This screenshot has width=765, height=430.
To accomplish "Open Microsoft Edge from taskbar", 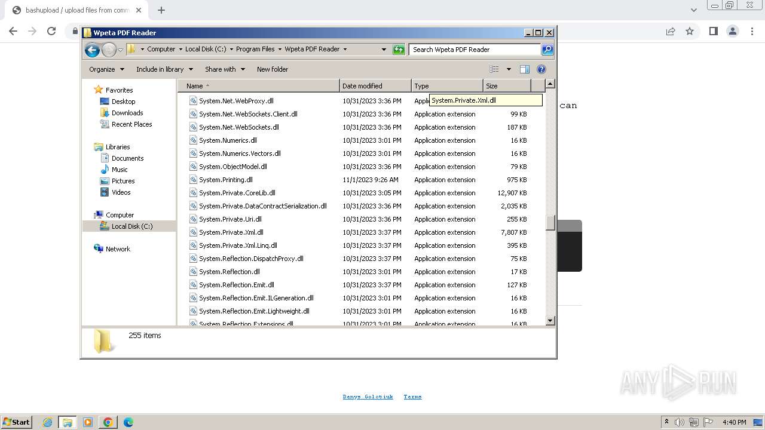I will point(128,422).
